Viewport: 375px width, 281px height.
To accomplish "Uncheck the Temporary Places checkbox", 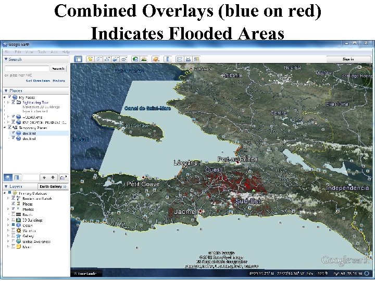I will 10,127.
